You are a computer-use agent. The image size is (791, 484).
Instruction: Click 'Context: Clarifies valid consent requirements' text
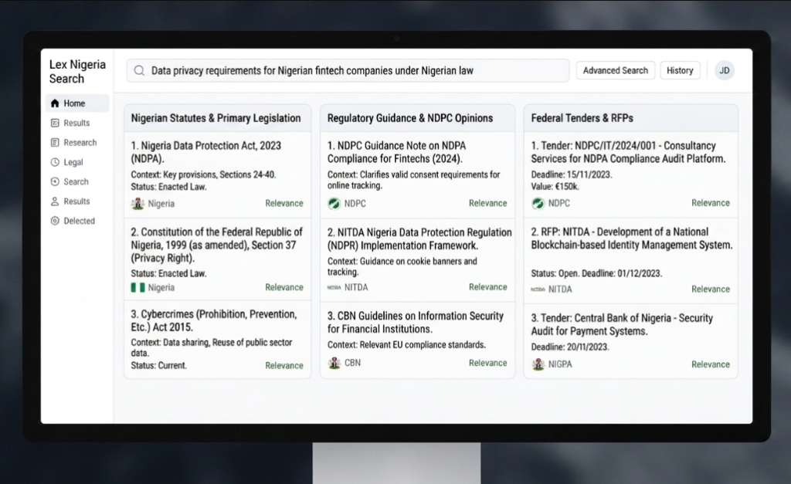(x=414, y=175)
